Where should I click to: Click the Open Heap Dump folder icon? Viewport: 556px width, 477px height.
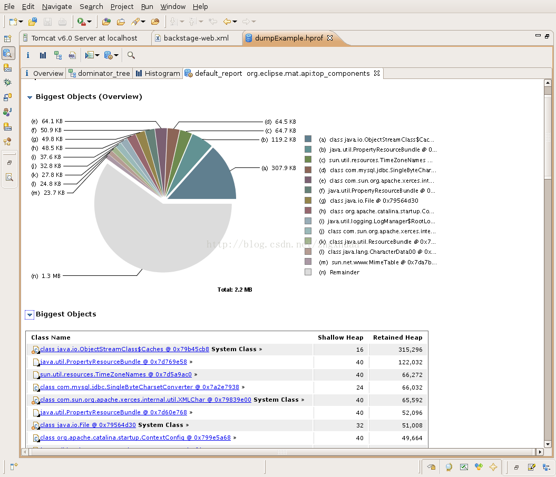pos(33,22)
